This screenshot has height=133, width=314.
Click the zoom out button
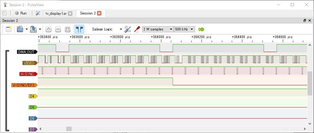pyautogui.click(x=58, y=29)
